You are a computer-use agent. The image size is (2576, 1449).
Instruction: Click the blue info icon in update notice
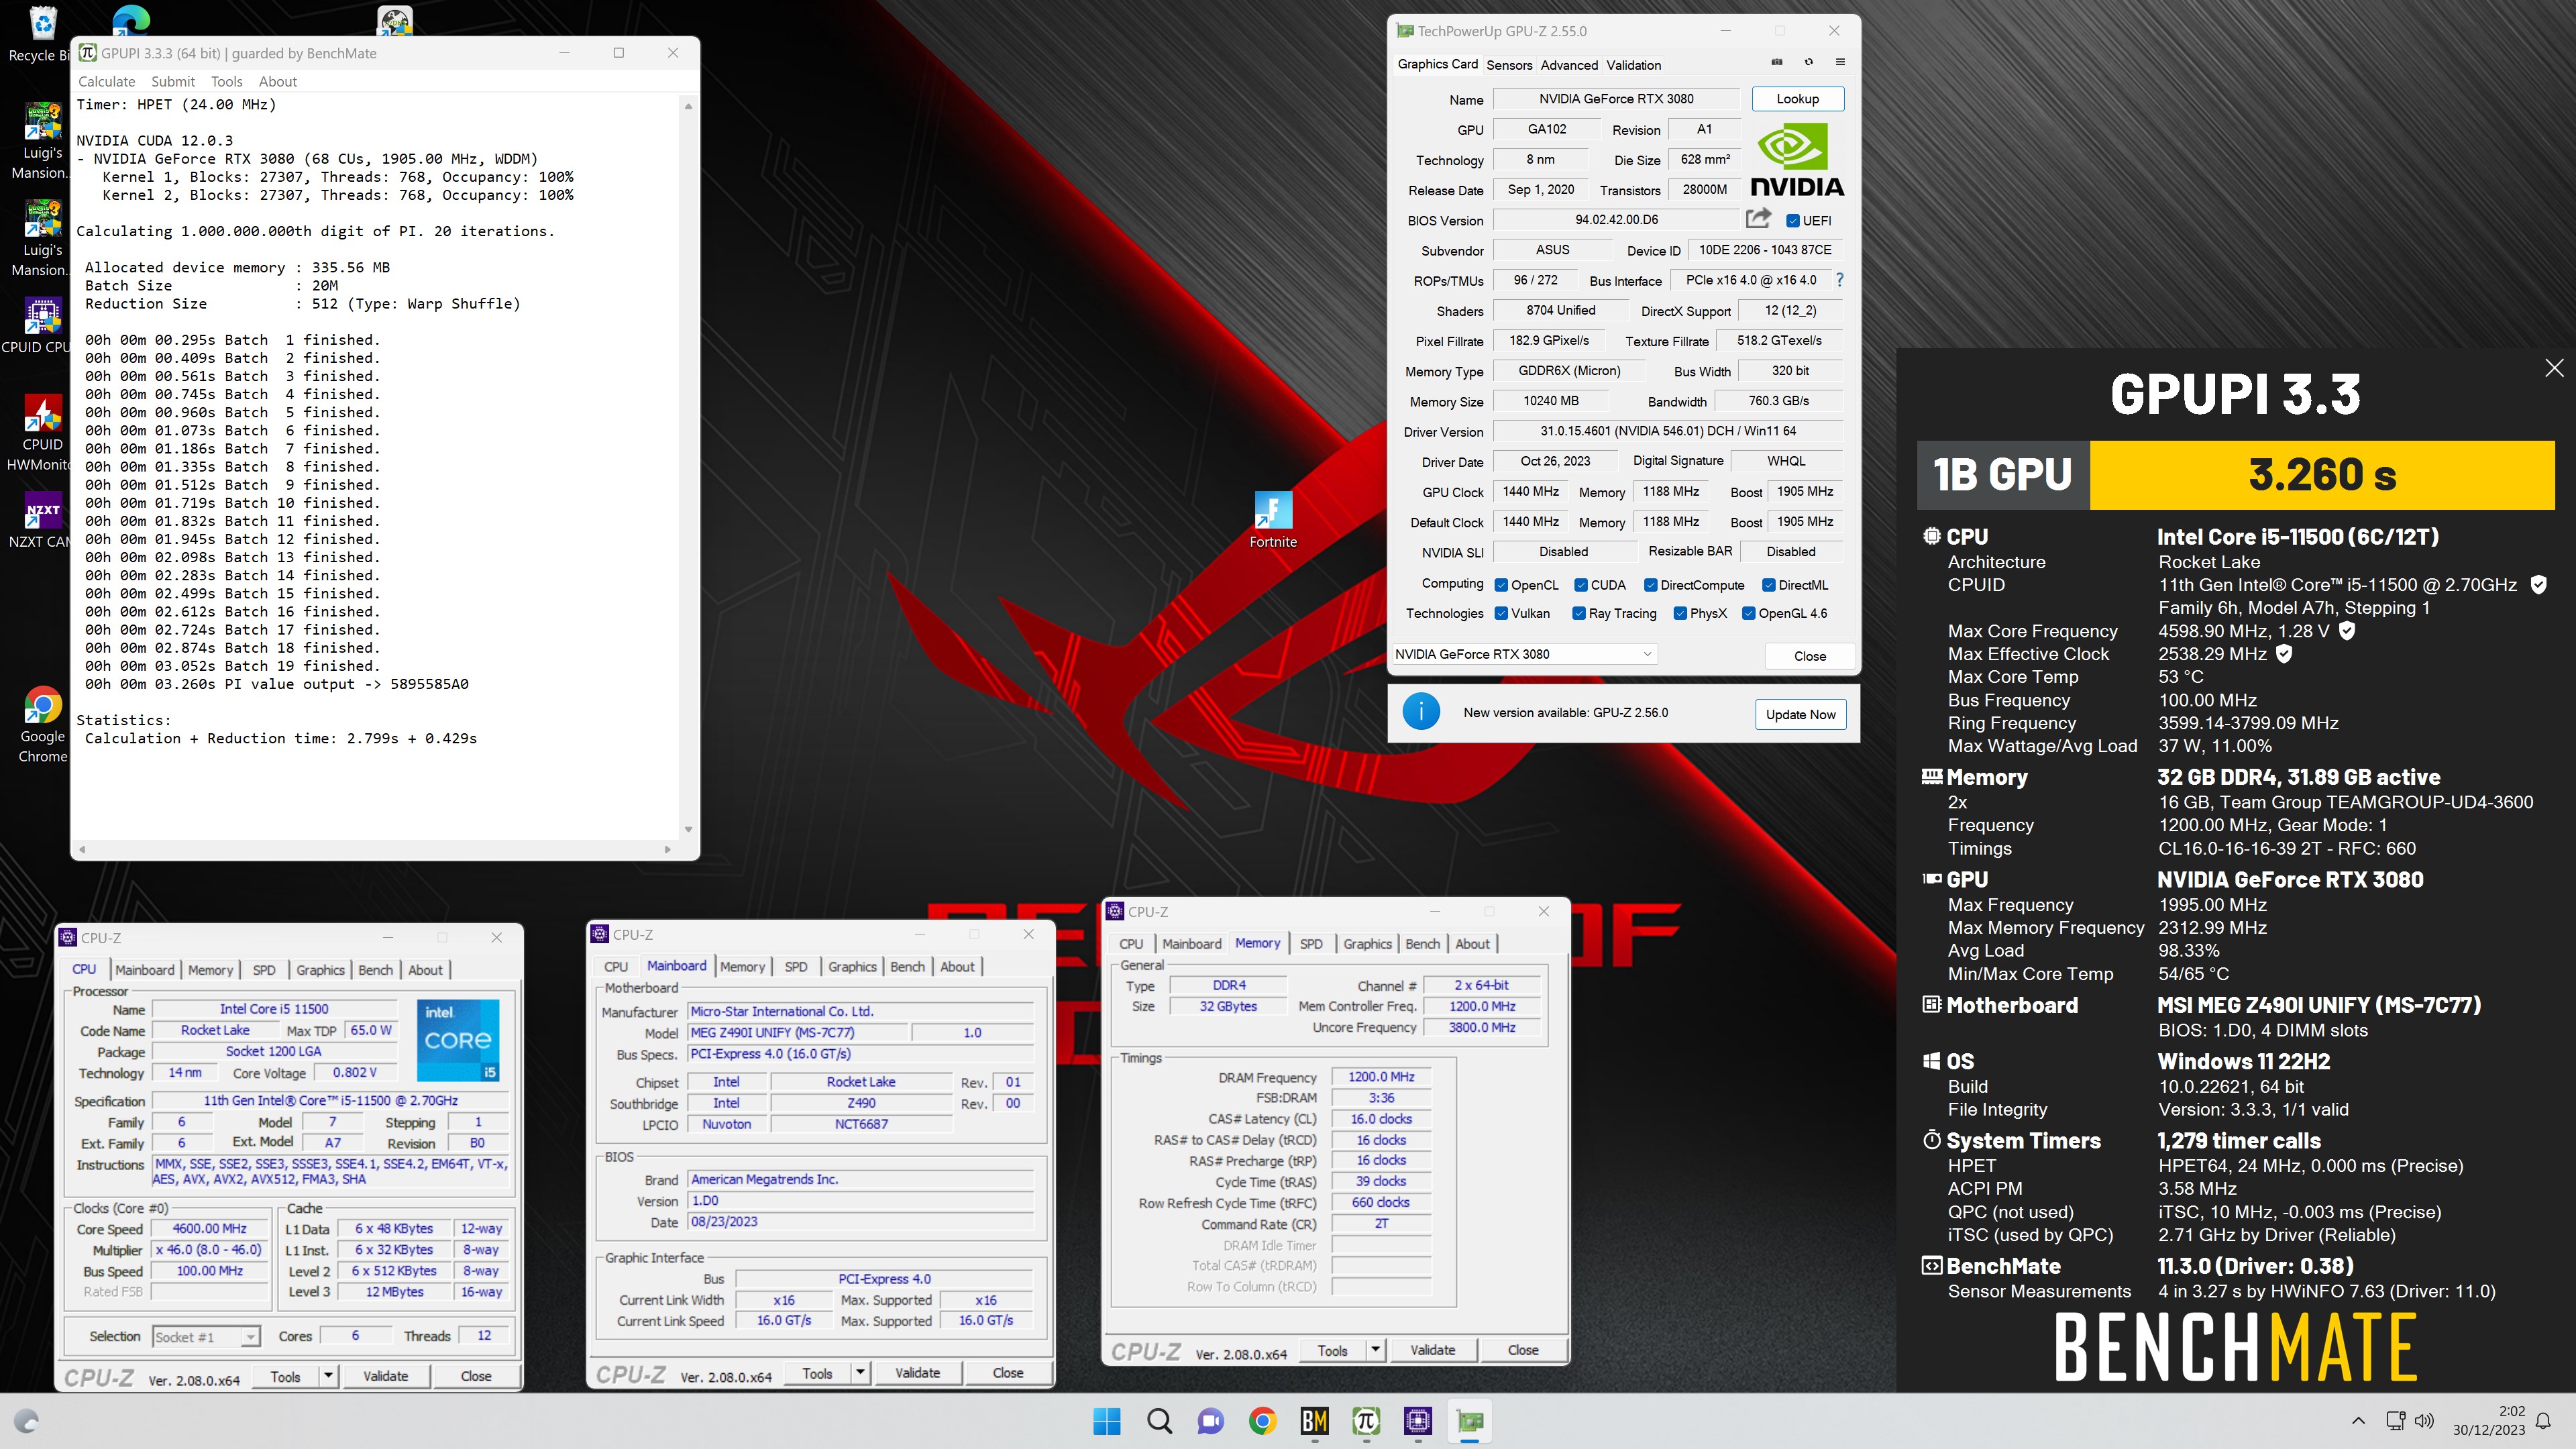click(1421, 712)
